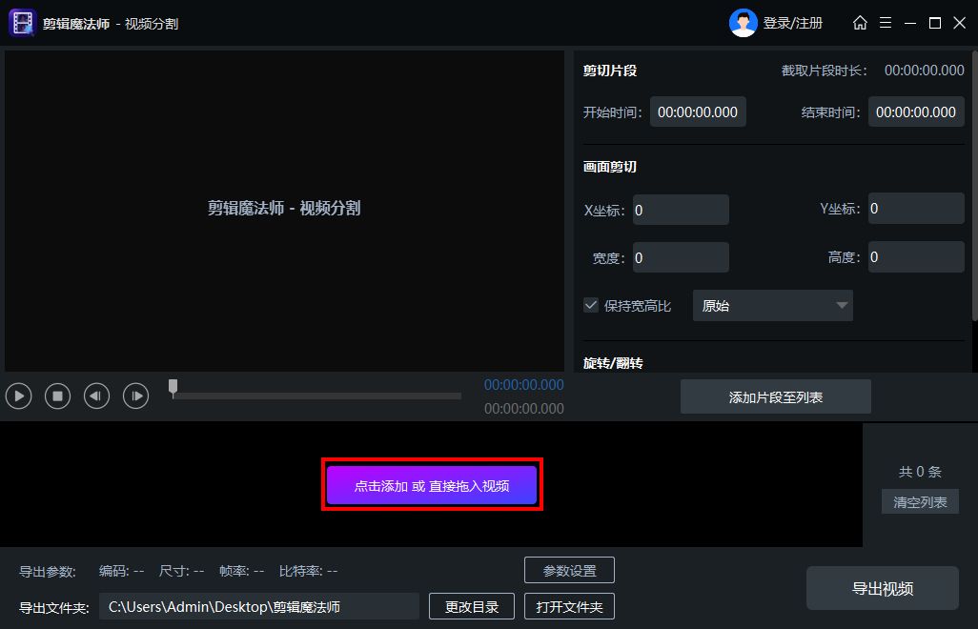Click the X坐标 input field

681,210
